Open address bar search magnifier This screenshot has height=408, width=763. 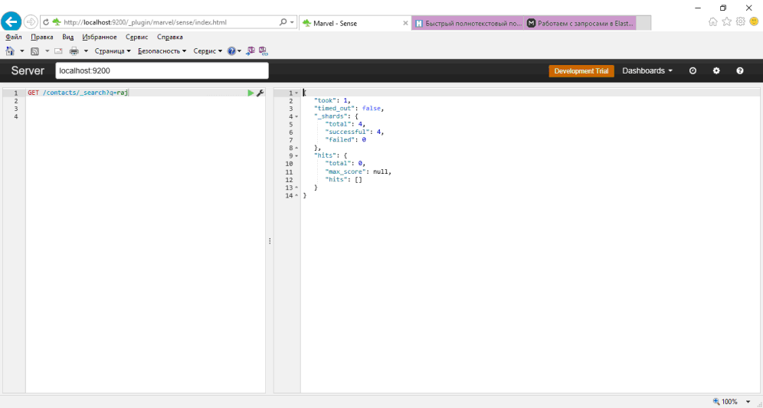(283, 22)
